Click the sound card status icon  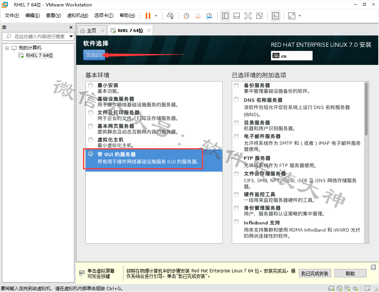(x=355, y=288)
